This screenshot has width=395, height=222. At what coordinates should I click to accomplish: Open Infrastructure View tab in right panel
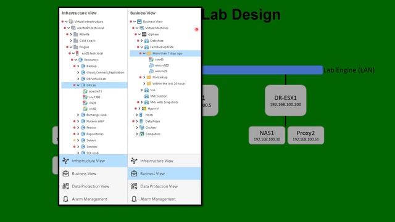(x=164, y=161)
